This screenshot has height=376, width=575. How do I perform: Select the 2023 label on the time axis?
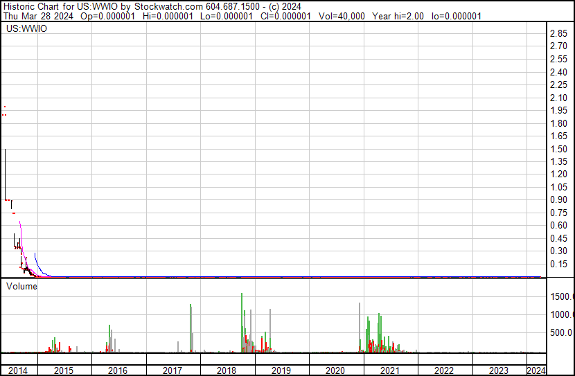(x=499, y=370)
